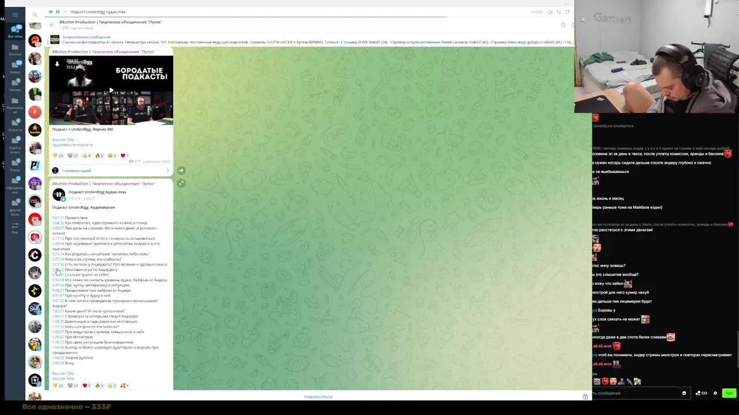Image resolution: width=739 pixels, height=415 pixels.
Task: Select the Личные folder
Action: click(15, 50)
